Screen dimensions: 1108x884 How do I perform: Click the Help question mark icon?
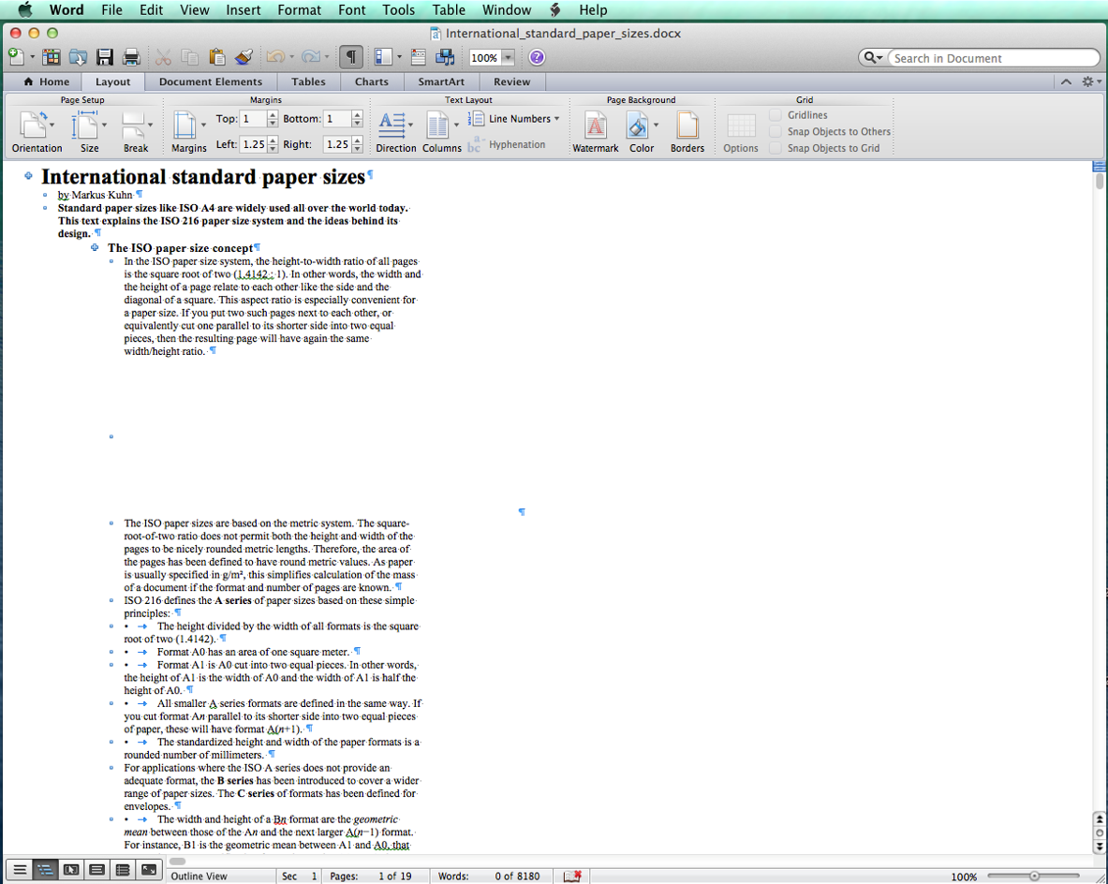(536, 57)
